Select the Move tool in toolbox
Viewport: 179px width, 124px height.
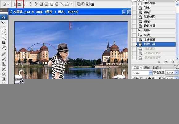point(3,23)
